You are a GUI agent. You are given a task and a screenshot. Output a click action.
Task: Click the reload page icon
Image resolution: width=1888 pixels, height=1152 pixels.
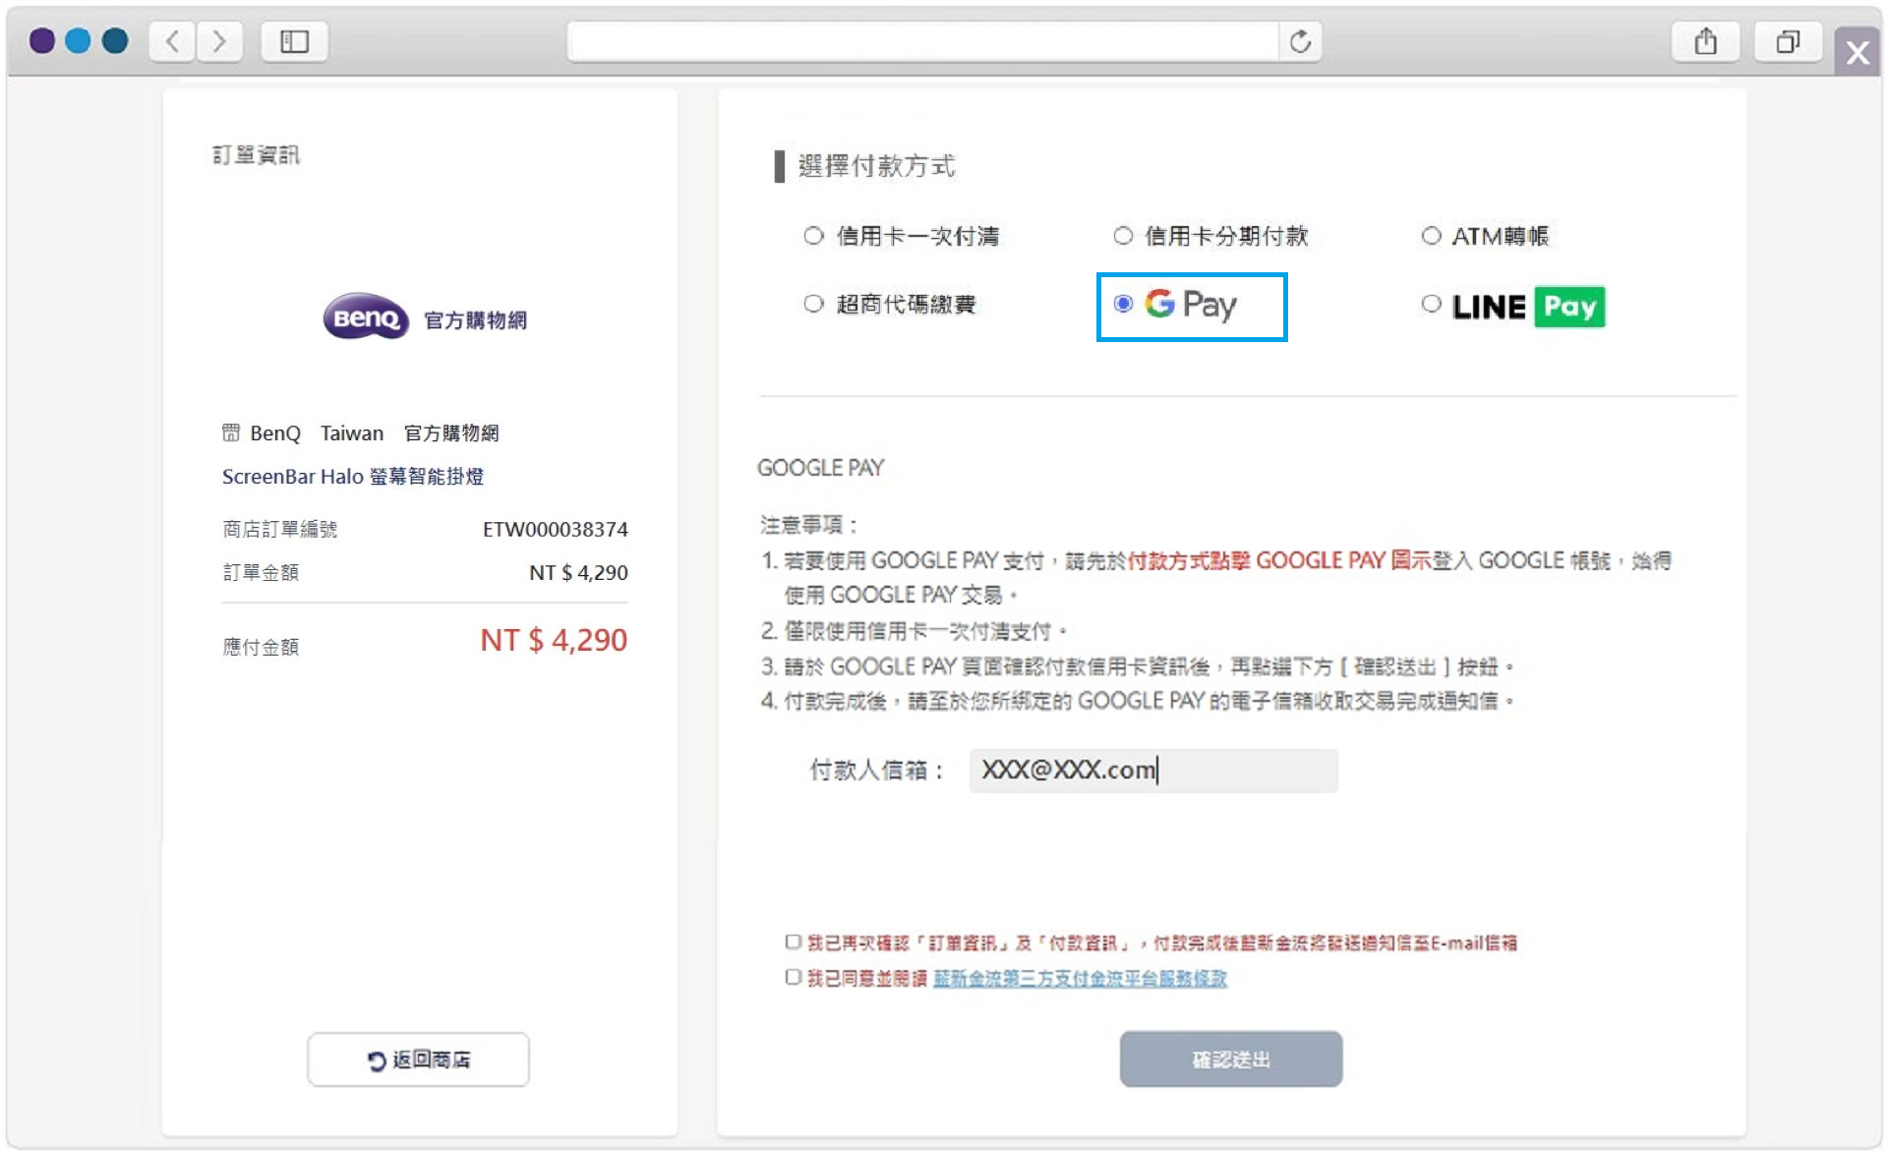[1300, 41]
